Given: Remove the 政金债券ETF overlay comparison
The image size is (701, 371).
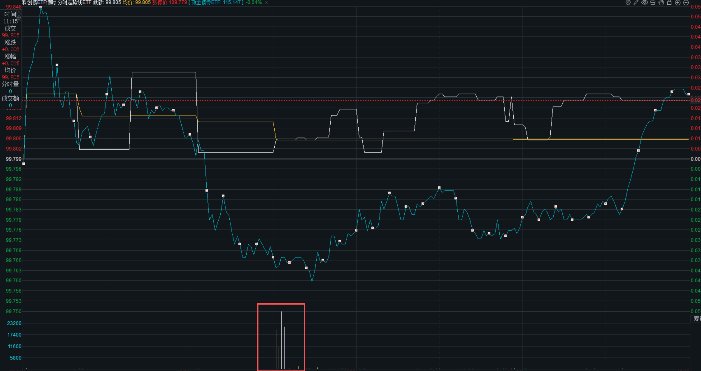Looking at the screenshot, I should tap(266, 2).
